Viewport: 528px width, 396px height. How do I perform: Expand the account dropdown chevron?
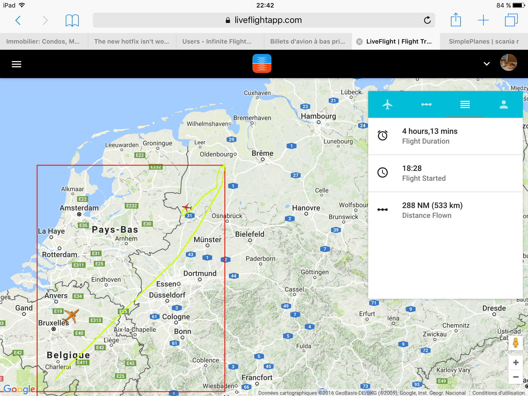(x=486, y=64)
